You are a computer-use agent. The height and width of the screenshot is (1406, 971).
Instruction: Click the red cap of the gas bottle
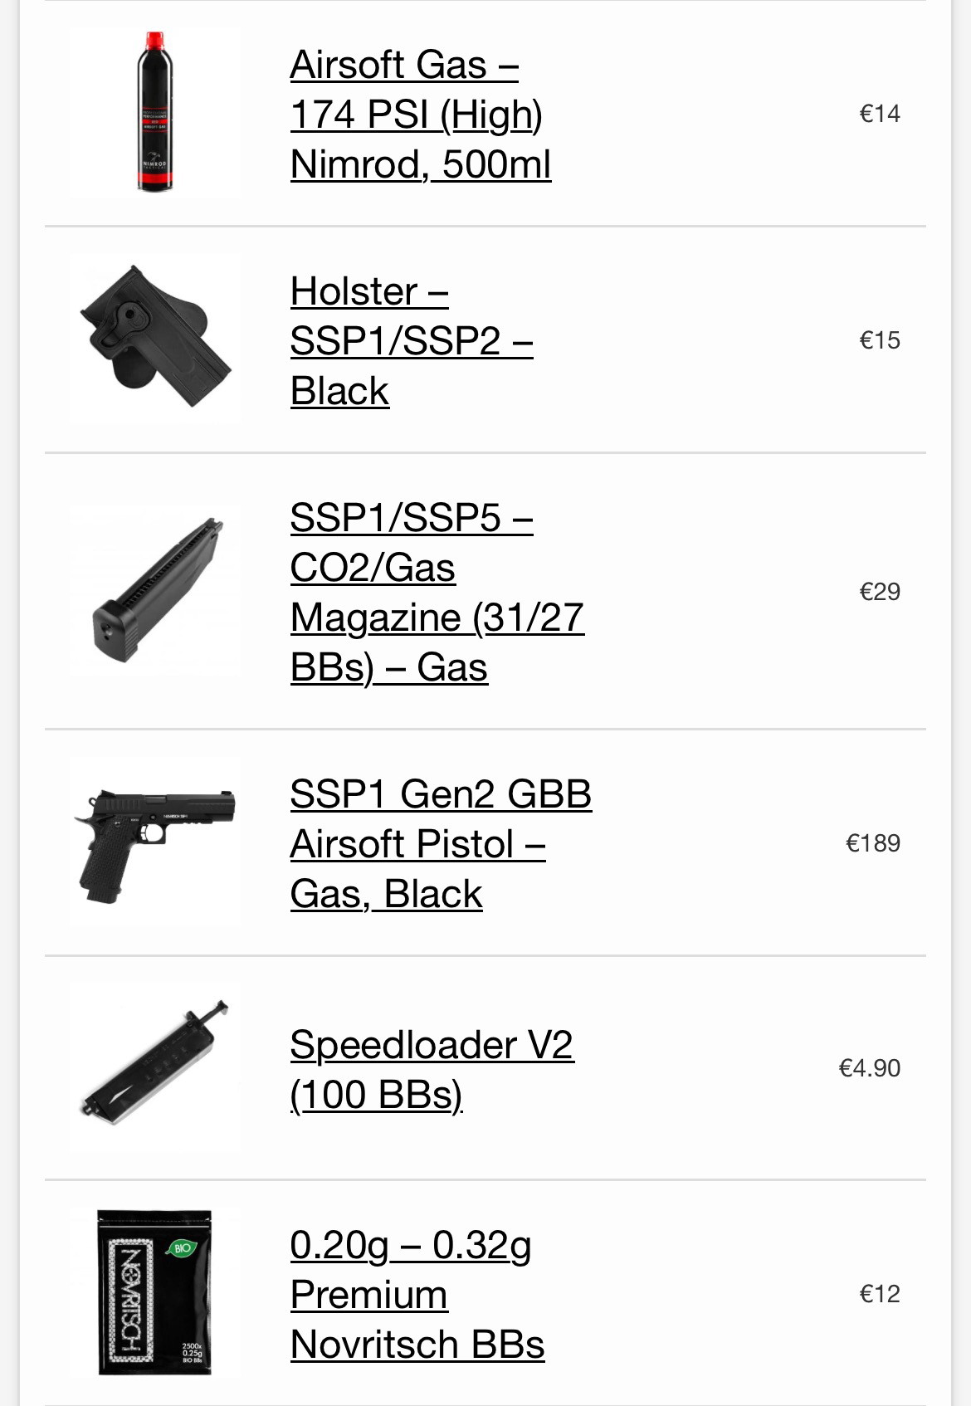click(x=154, y=41)
